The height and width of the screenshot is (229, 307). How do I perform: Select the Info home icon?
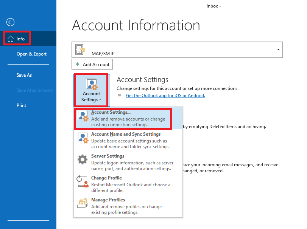pos(11,39)
